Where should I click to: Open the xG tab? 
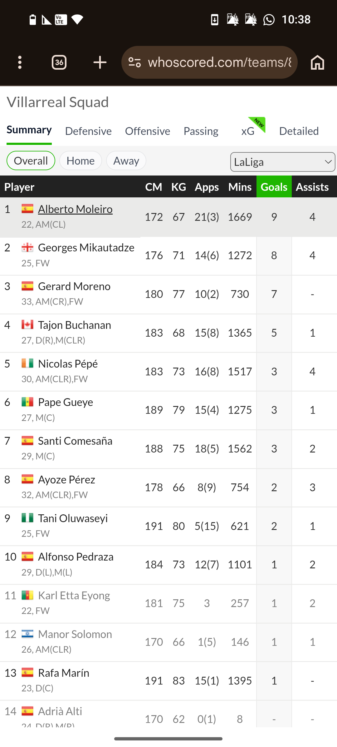click(x=248, y=131)
